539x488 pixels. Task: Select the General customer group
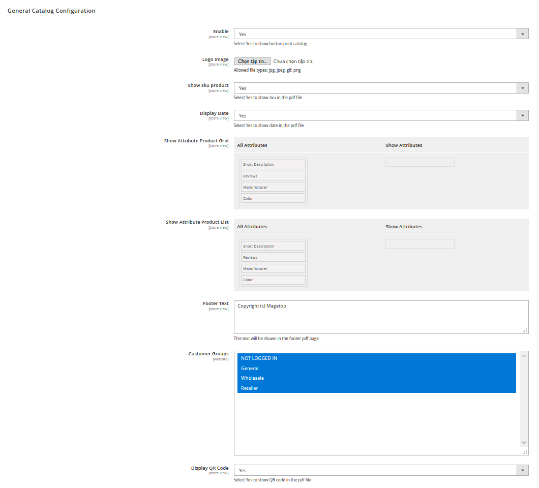pyautogui.click(x=376, y=369)
